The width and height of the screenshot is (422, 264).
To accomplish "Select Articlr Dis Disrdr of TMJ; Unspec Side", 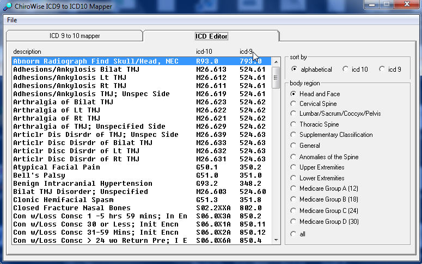I will (x=142, y=135).
